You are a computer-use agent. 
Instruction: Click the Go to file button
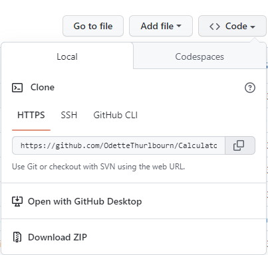93,26
